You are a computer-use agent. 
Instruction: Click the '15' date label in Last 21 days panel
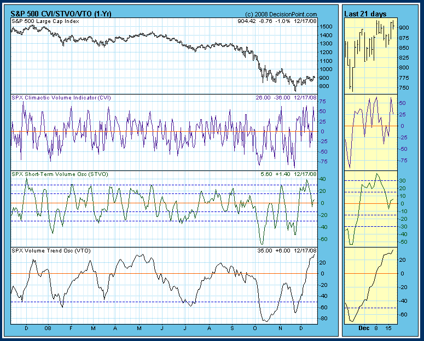pos(388,328)
